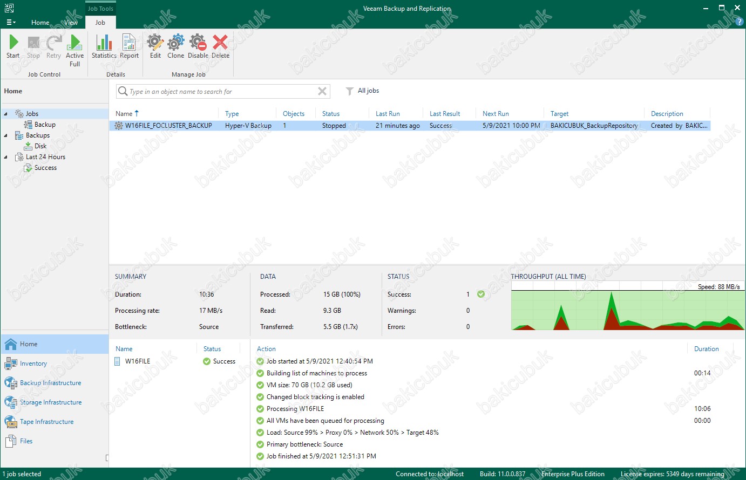Delete the selected job
Screen dimensions: 746x480
[220, 46]
